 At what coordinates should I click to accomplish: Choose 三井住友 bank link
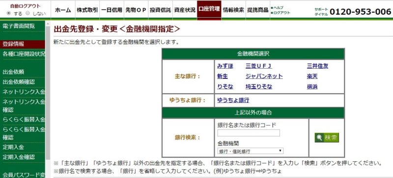tap(317, 66)
